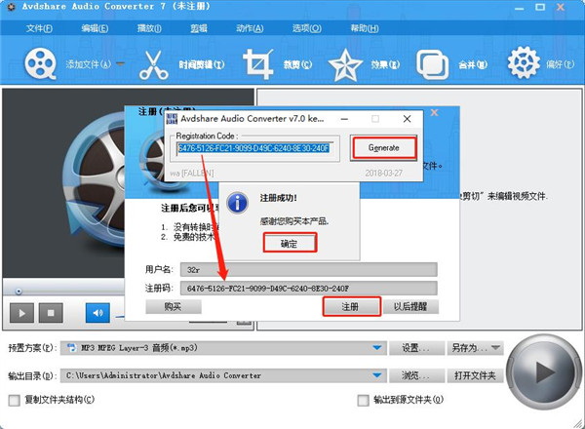
Task: Select the Crop tool icon
Action: coord(257,64)
